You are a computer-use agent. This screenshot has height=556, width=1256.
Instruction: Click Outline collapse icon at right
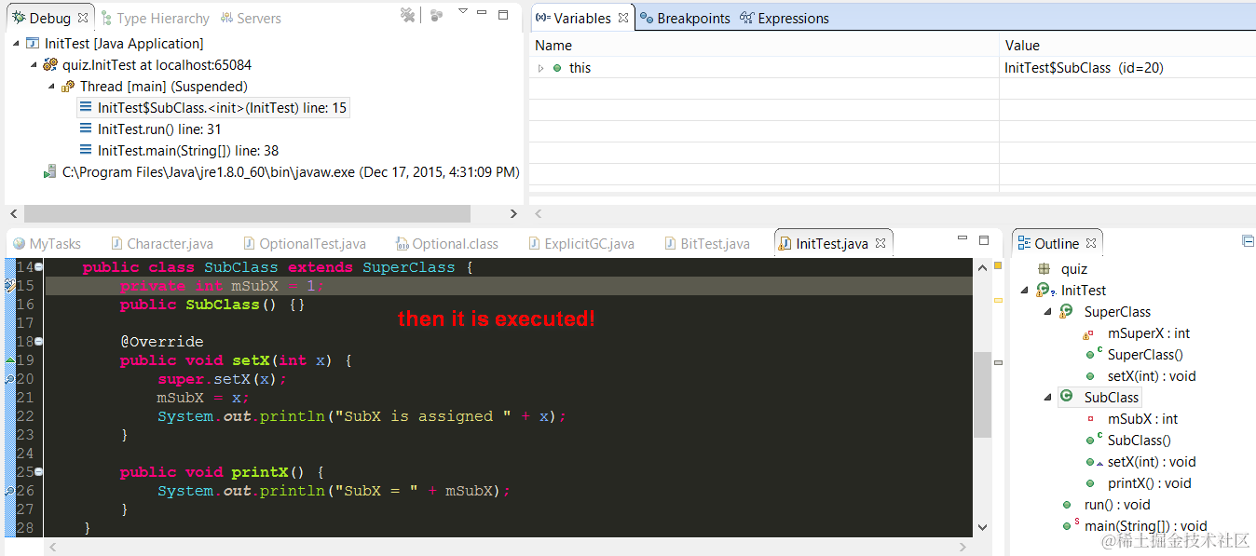(x=1249, y=241)
